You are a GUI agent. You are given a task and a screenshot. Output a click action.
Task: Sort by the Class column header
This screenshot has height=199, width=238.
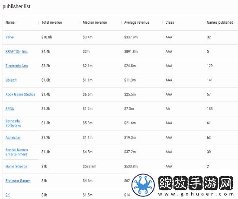tap(170, 22)
